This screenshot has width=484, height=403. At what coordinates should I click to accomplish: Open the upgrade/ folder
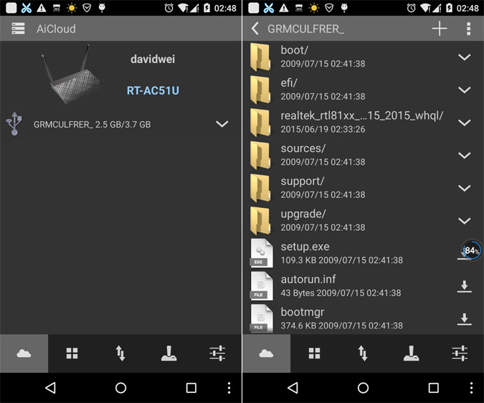(x=363, y=221)
